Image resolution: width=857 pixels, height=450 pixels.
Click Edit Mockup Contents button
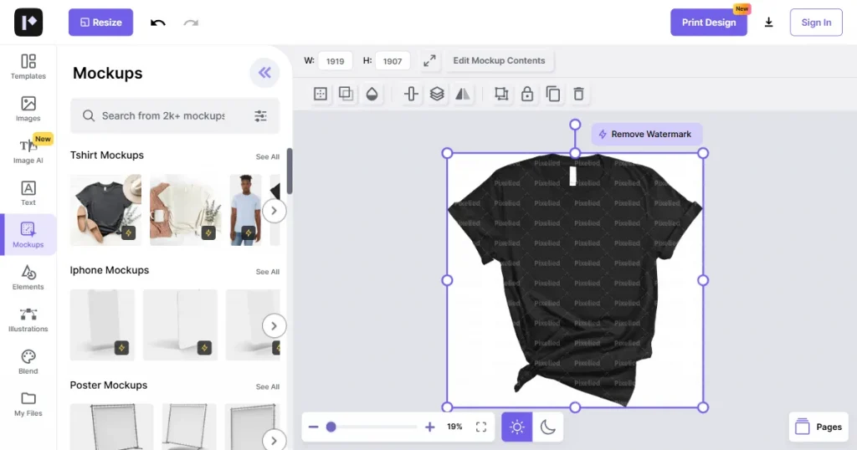tap(499, 60)
